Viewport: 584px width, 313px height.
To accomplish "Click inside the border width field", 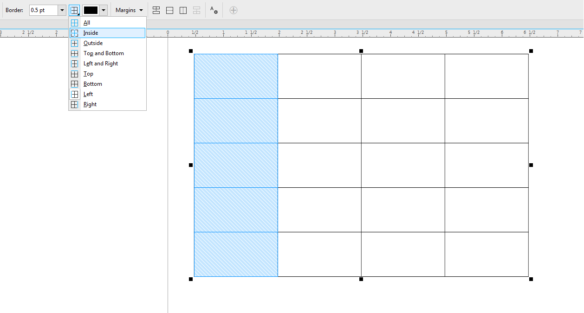I will (x=44, y=9).
